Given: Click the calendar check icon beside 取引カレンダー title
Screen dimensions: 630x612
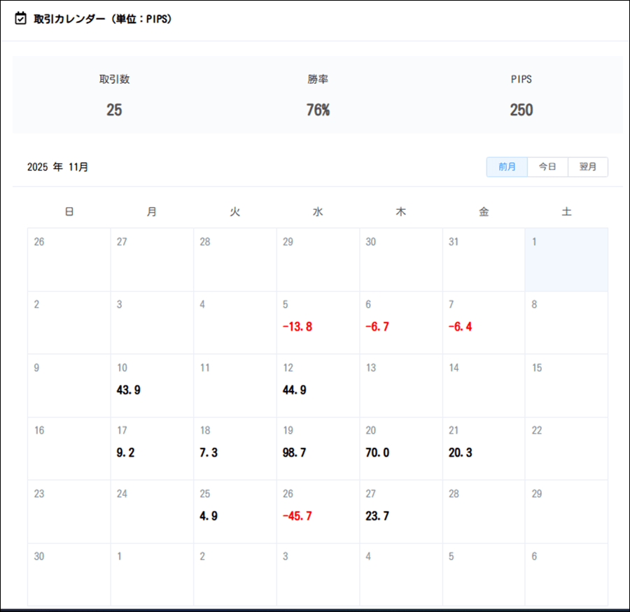Looking at the screenshot, I should coord(21,19).
